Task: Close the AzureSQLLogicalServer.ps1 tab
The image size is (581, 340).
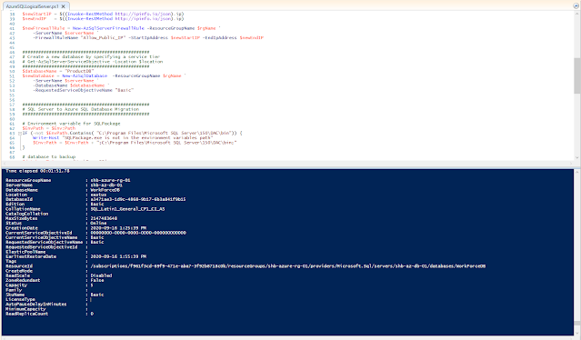Action: pos(64,6)
